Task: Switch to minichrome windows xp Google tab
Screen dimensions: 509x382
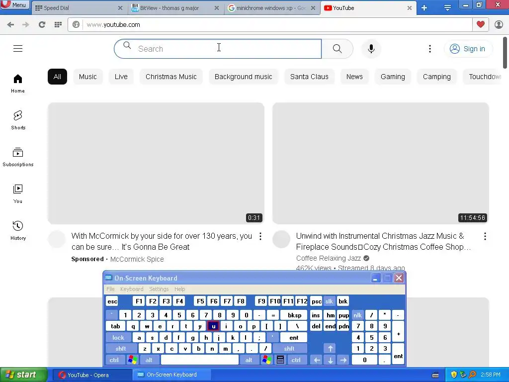Action: [x=271, y=8]
